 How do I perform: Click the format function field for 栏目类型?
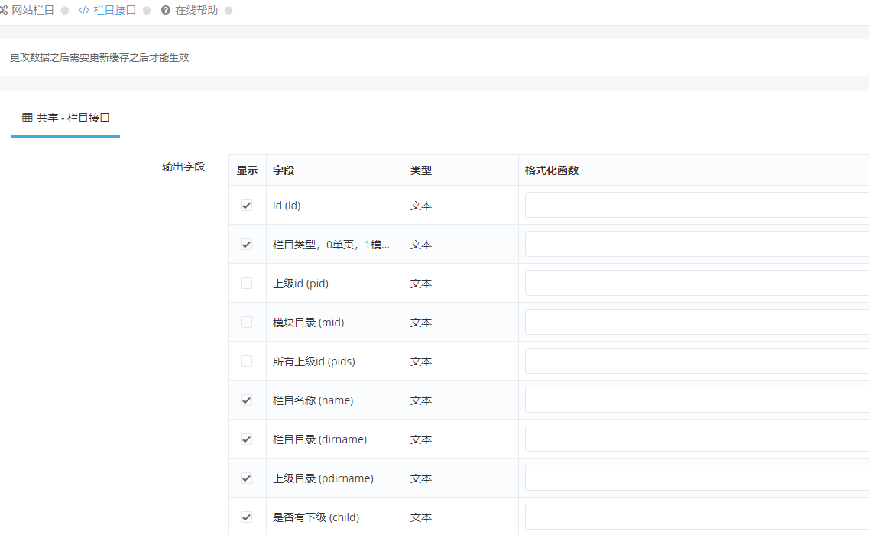tap(697, 244)
